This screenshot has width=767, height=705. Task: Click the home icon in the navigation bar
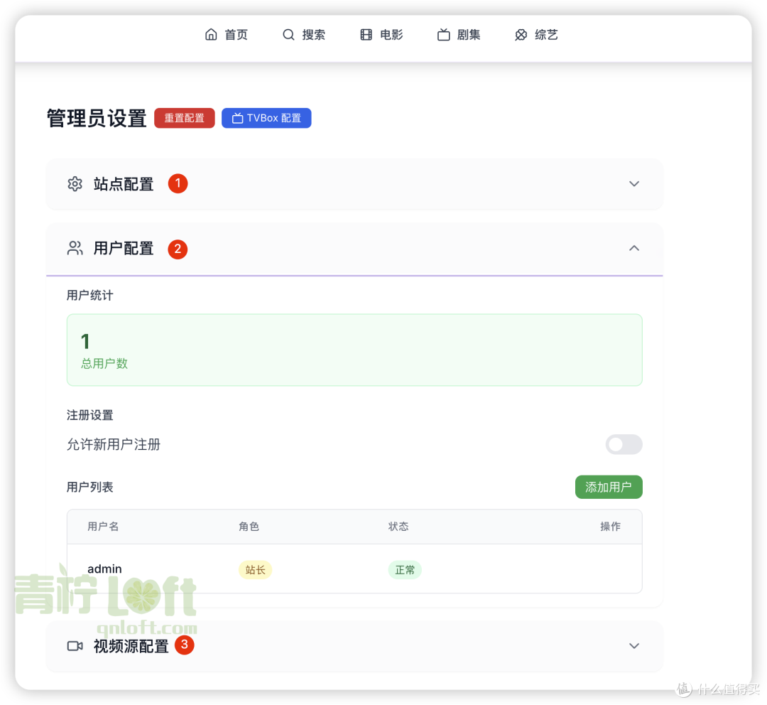(x=211, y=35)
